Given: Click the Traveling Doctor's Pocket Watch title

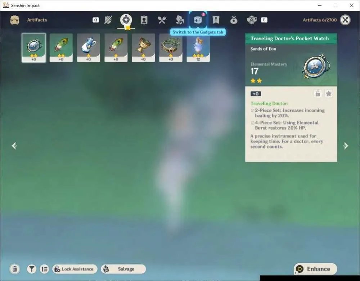Looking at the screenshot, I should 289,39.
